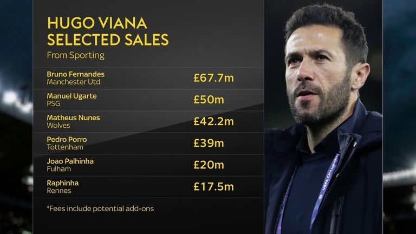Select the Bruno Fernandes name
This screenshot has width=416, height=234.
76,74
